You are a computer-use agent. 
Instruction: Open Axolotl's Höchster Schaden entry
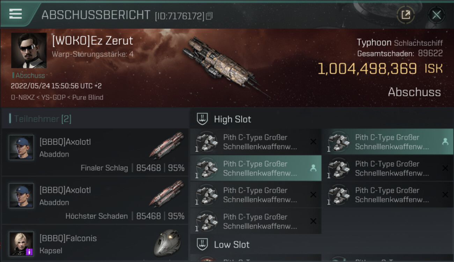pos(95,201)
